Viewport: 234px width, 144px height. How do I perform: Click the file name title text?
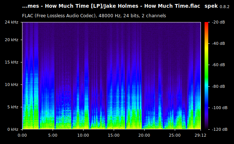(x=111, y=6)
